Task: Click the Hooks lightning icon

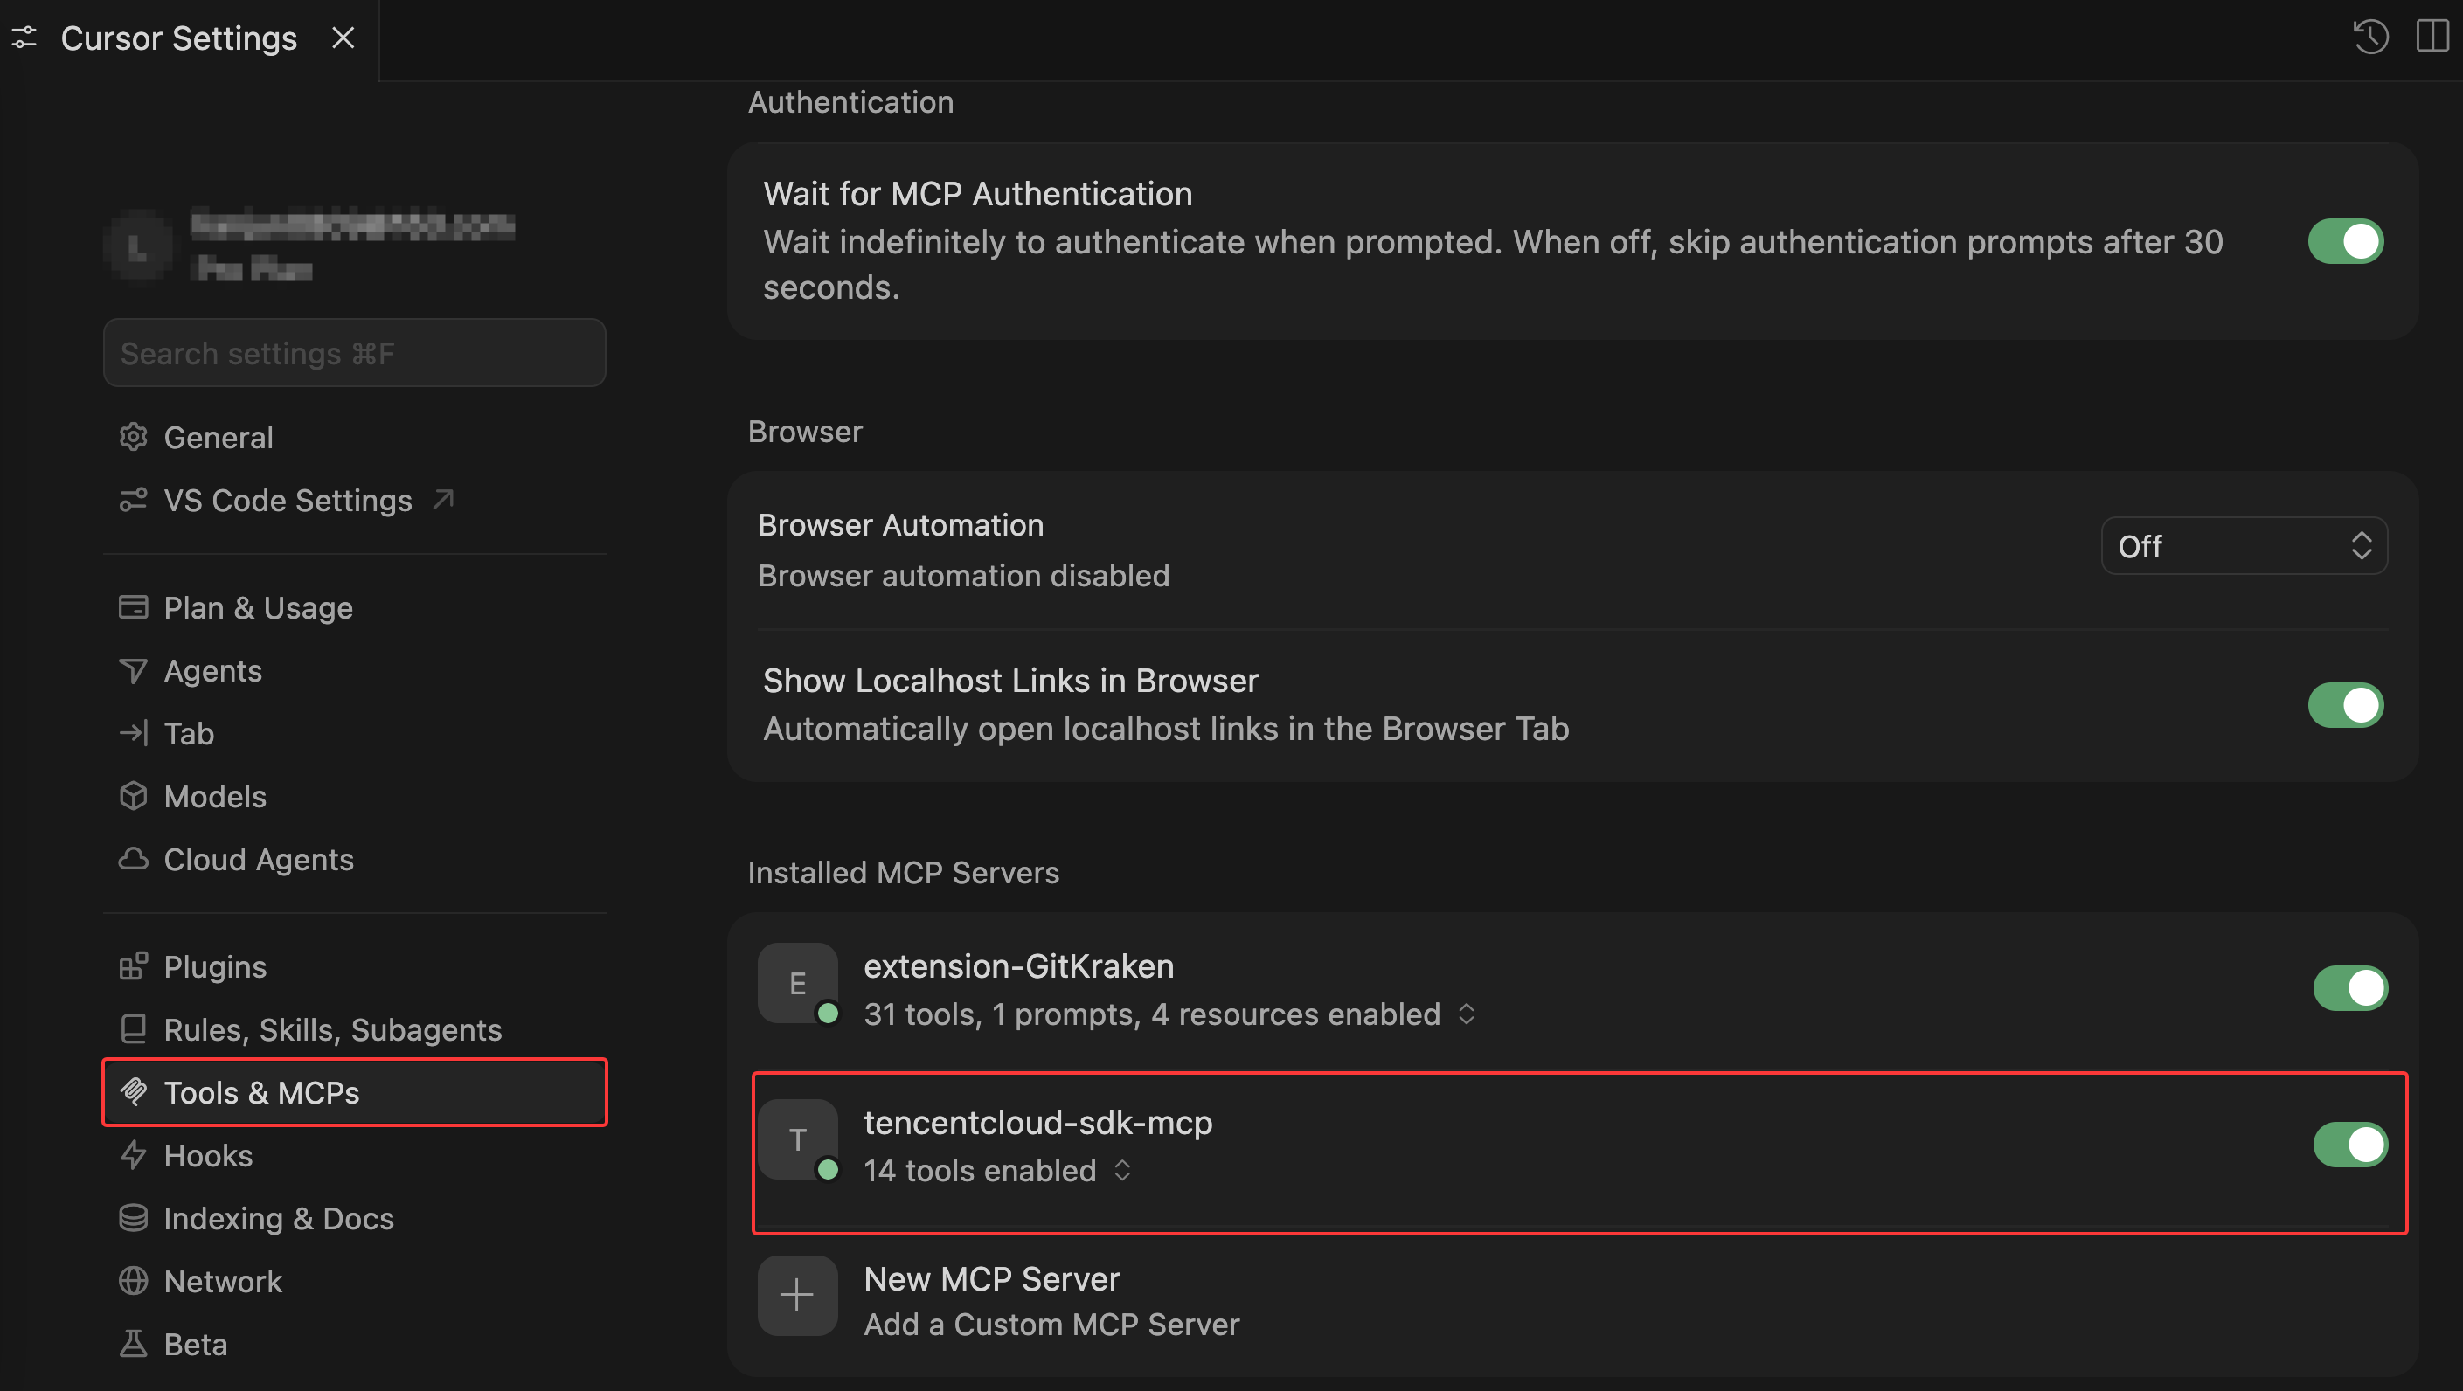Action: (133, 1155)
